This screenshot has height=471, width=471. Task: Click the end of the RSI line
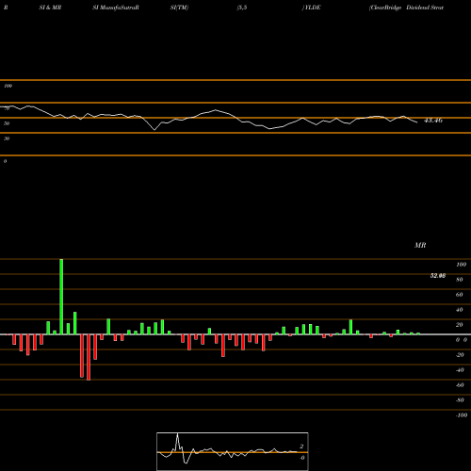417,122
